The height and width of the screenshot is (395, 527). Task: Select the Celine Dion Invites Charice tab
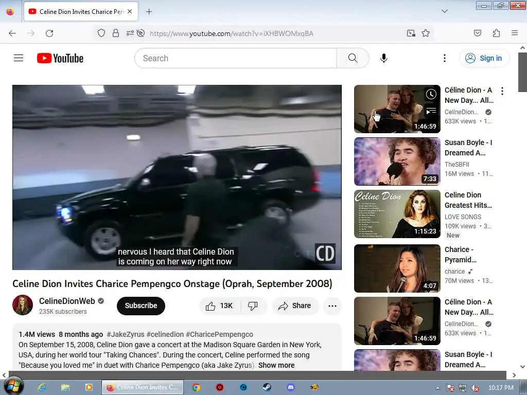[x=81, y=11]
